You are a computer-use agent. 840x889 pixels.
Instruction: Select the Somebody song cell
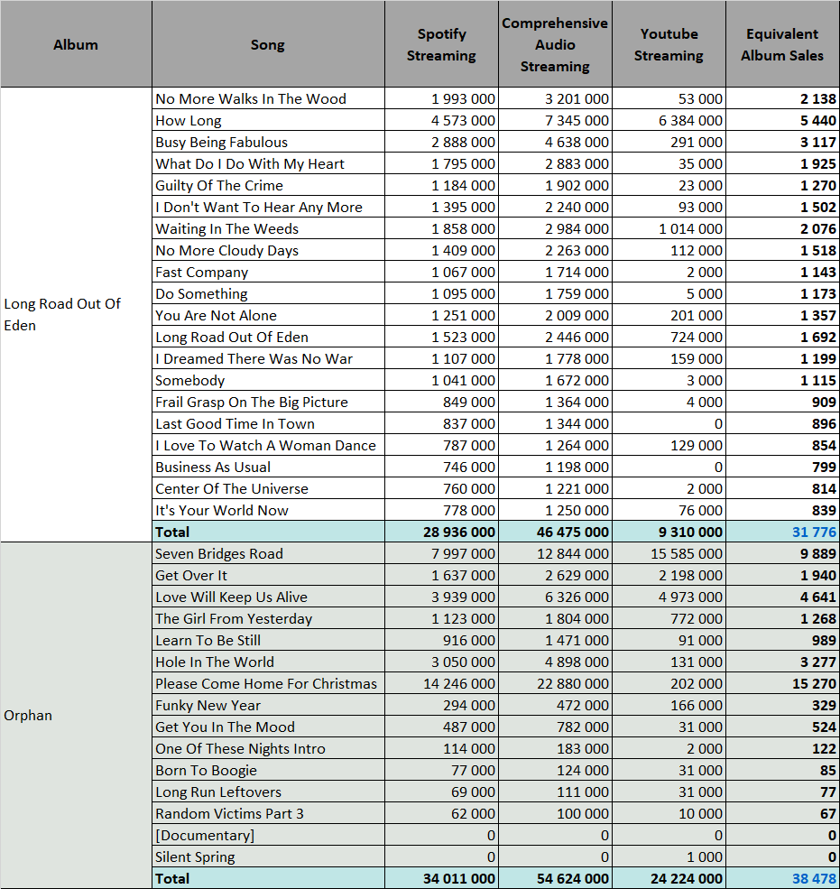(268, 380)
